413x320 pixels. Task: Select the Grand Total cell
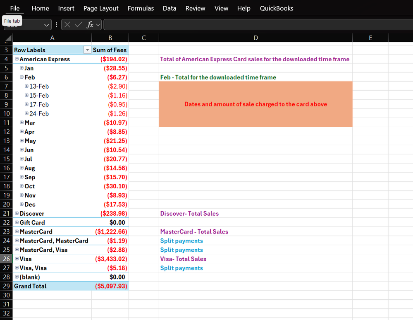(30, 286)
